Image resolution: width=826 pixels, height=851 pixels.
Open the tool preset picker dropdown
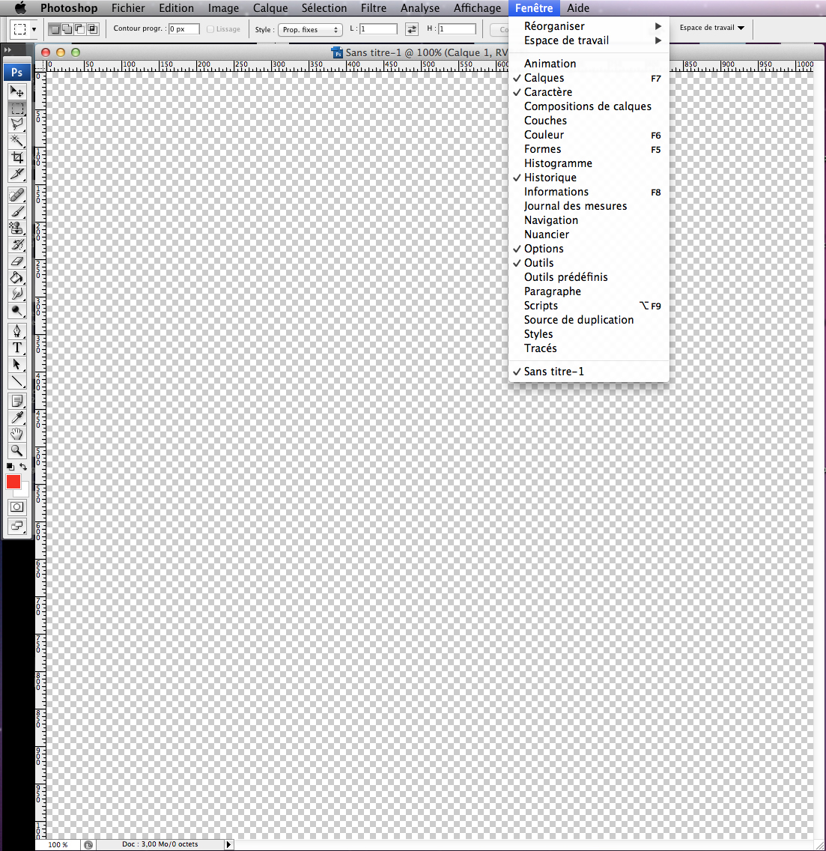click(x=34, y=29)
